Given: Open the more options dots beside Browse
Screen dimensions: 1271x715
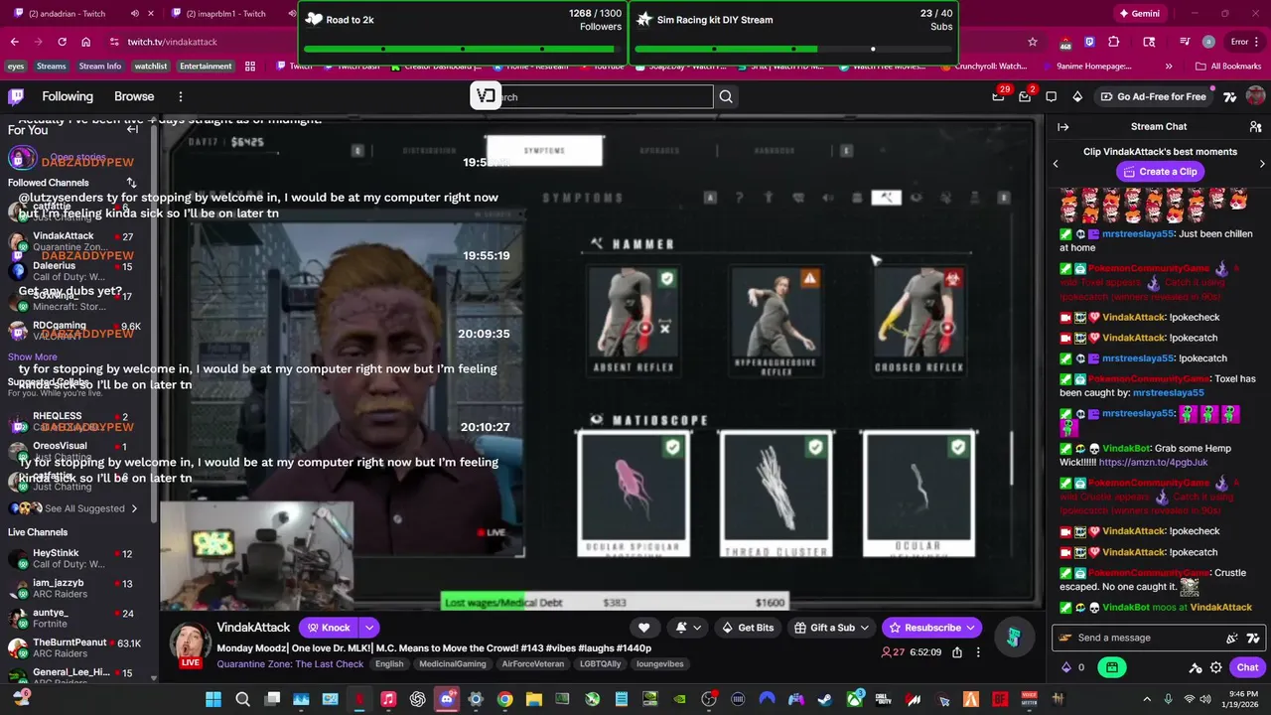Looking at the screenshot, I should click(181, 96).
